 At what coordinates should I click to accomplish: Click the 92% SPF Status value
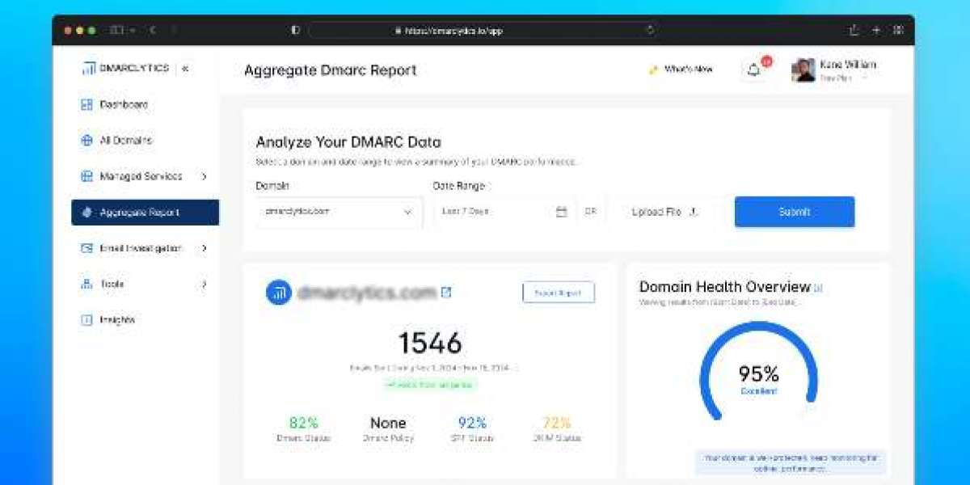(x=472, y=423)
